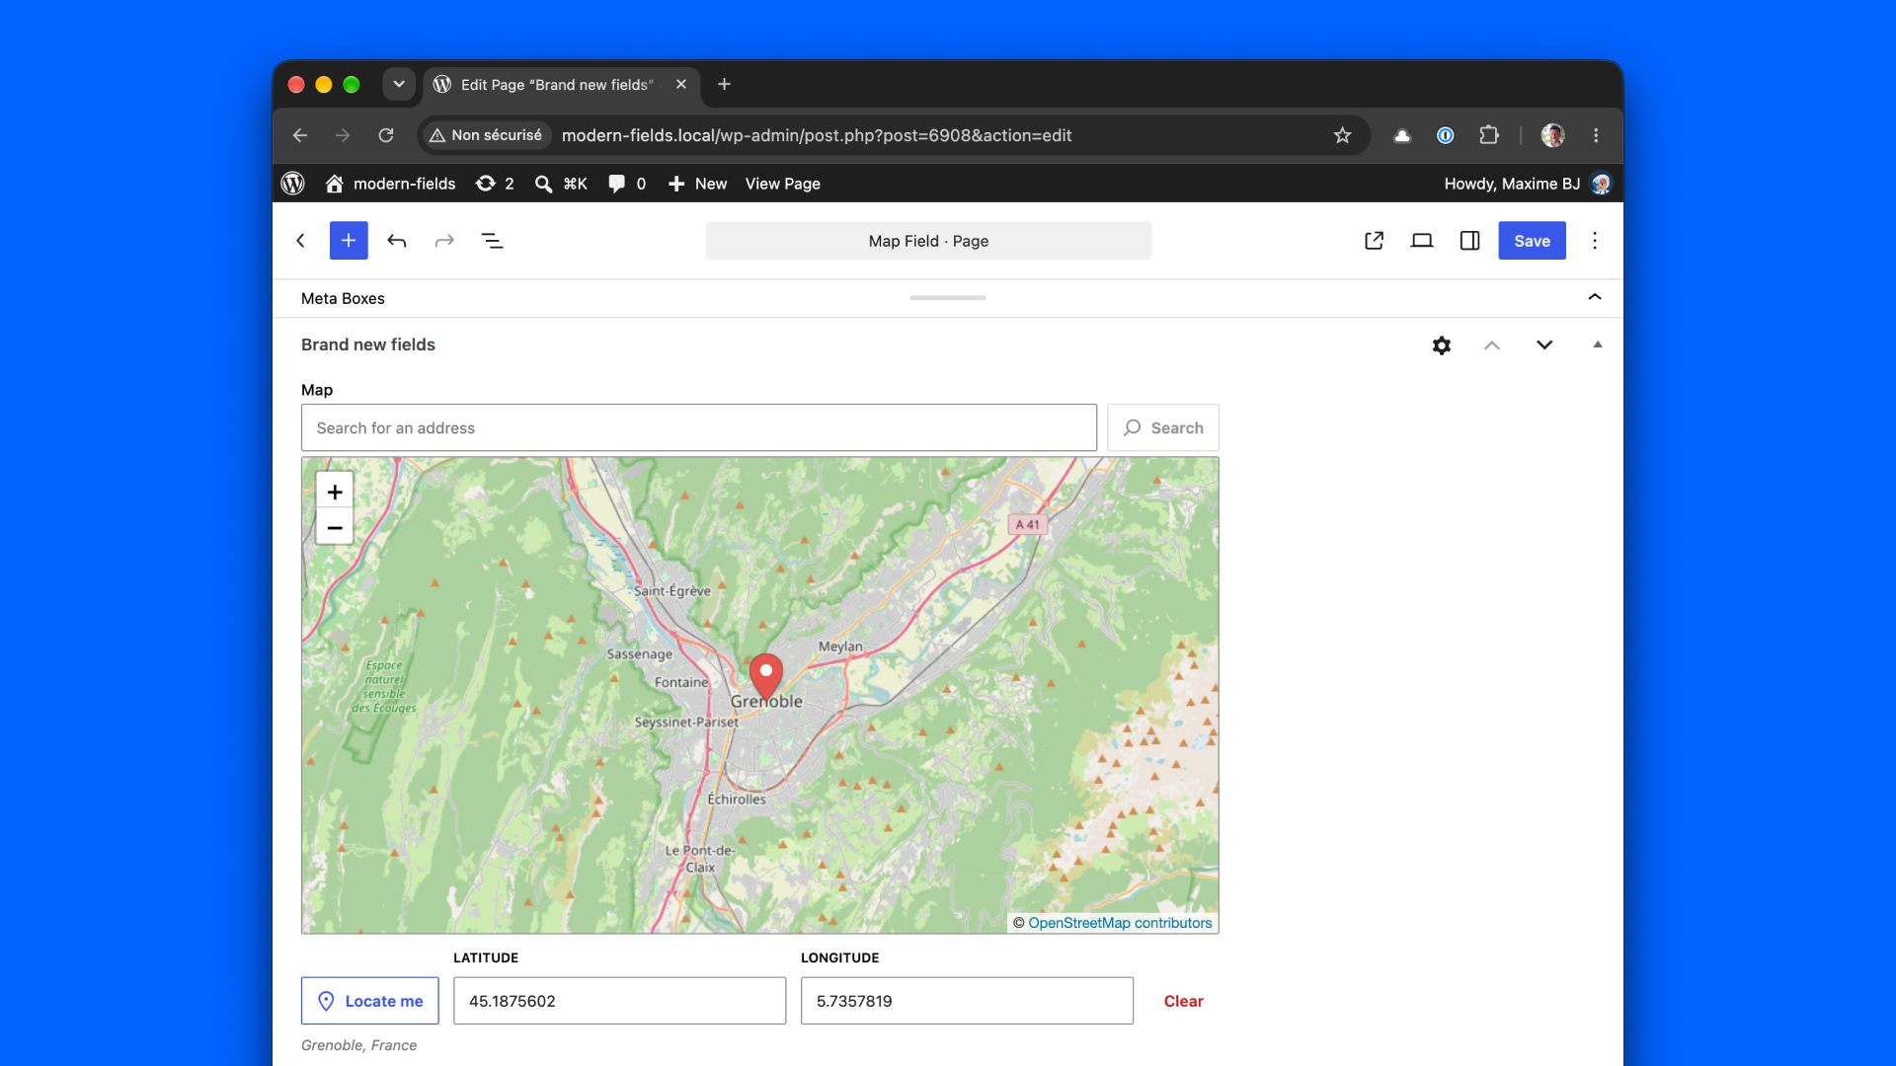Screen dimensions: 1896x1066
Task: Clear the map coordinates
Action: click(1183, 1001)
